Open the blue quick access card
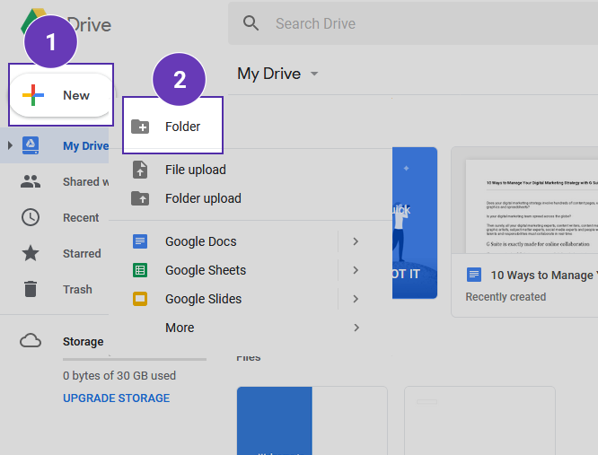This screenshot has width=598, height=455. (415, 223)
